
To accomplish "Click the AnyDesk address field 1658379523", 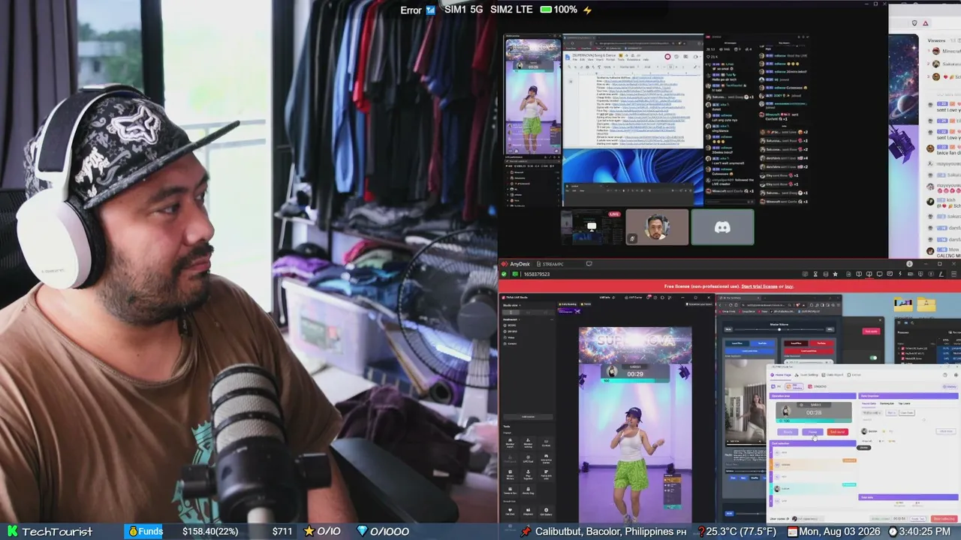I will click(x=537, y=274).
